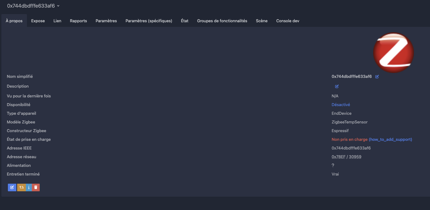Viewport: 430px width, 210px height.
Task: Click the blue rename device icon button
Action: [x=12, y=187]
